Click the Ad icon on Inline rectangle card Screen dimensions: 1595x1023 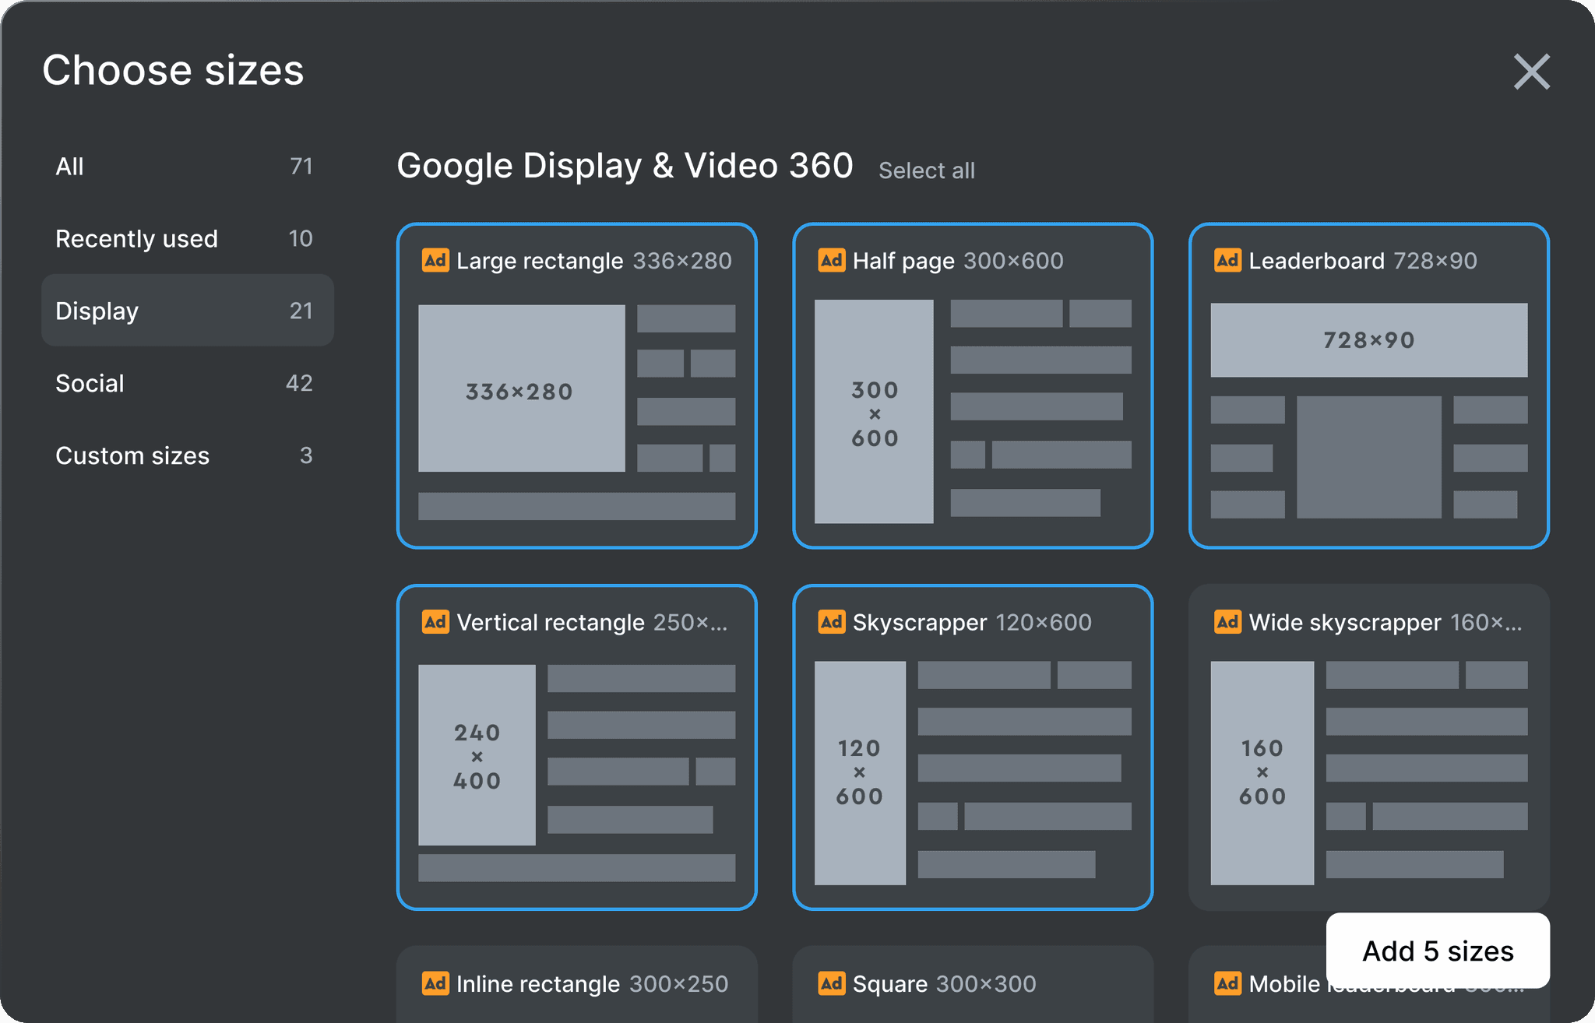point(435,983)
